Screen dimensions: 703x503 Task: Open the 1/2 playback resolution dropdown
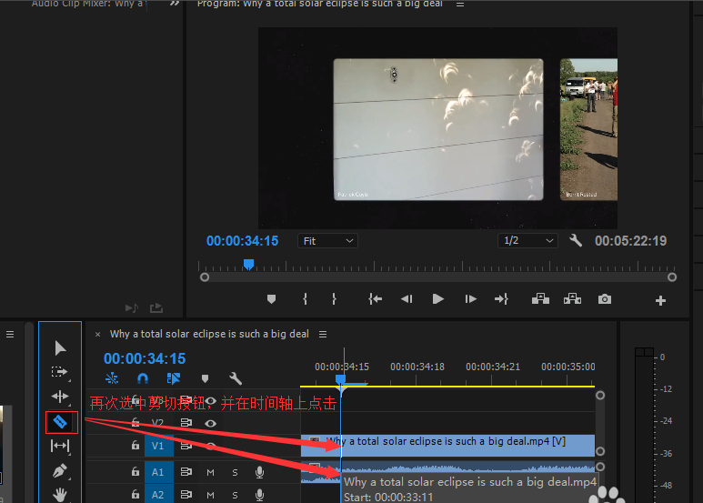tap(527, 241)
